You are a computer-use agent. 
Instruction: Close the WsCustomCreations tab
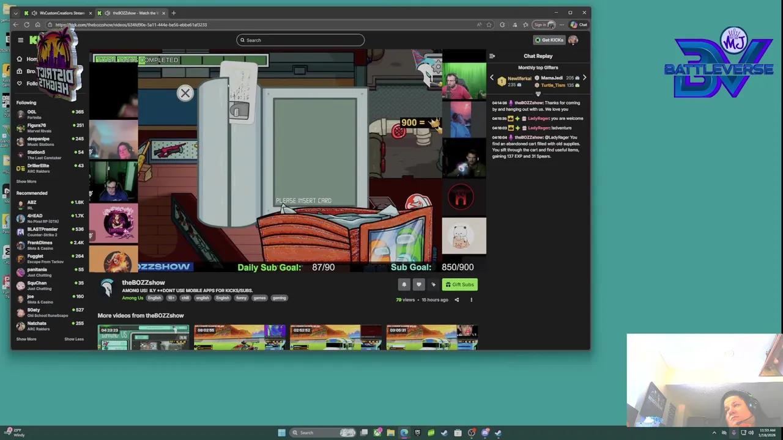click(x=90, y=13)
